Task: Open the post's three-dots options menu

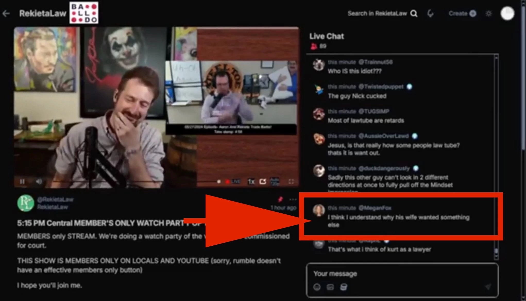Action: (x=293, y=199)
